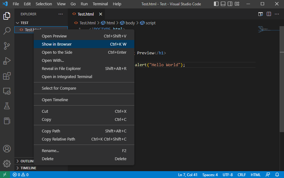Screen dimensions: 284x178
Task: Toggle the primary side bar
Action: click(x=216, y=4)
